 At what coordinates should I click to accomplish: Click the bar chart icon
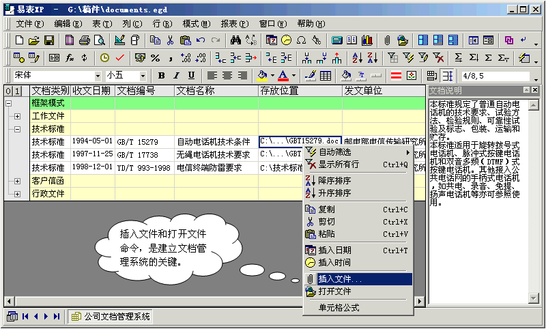point(367,40)
